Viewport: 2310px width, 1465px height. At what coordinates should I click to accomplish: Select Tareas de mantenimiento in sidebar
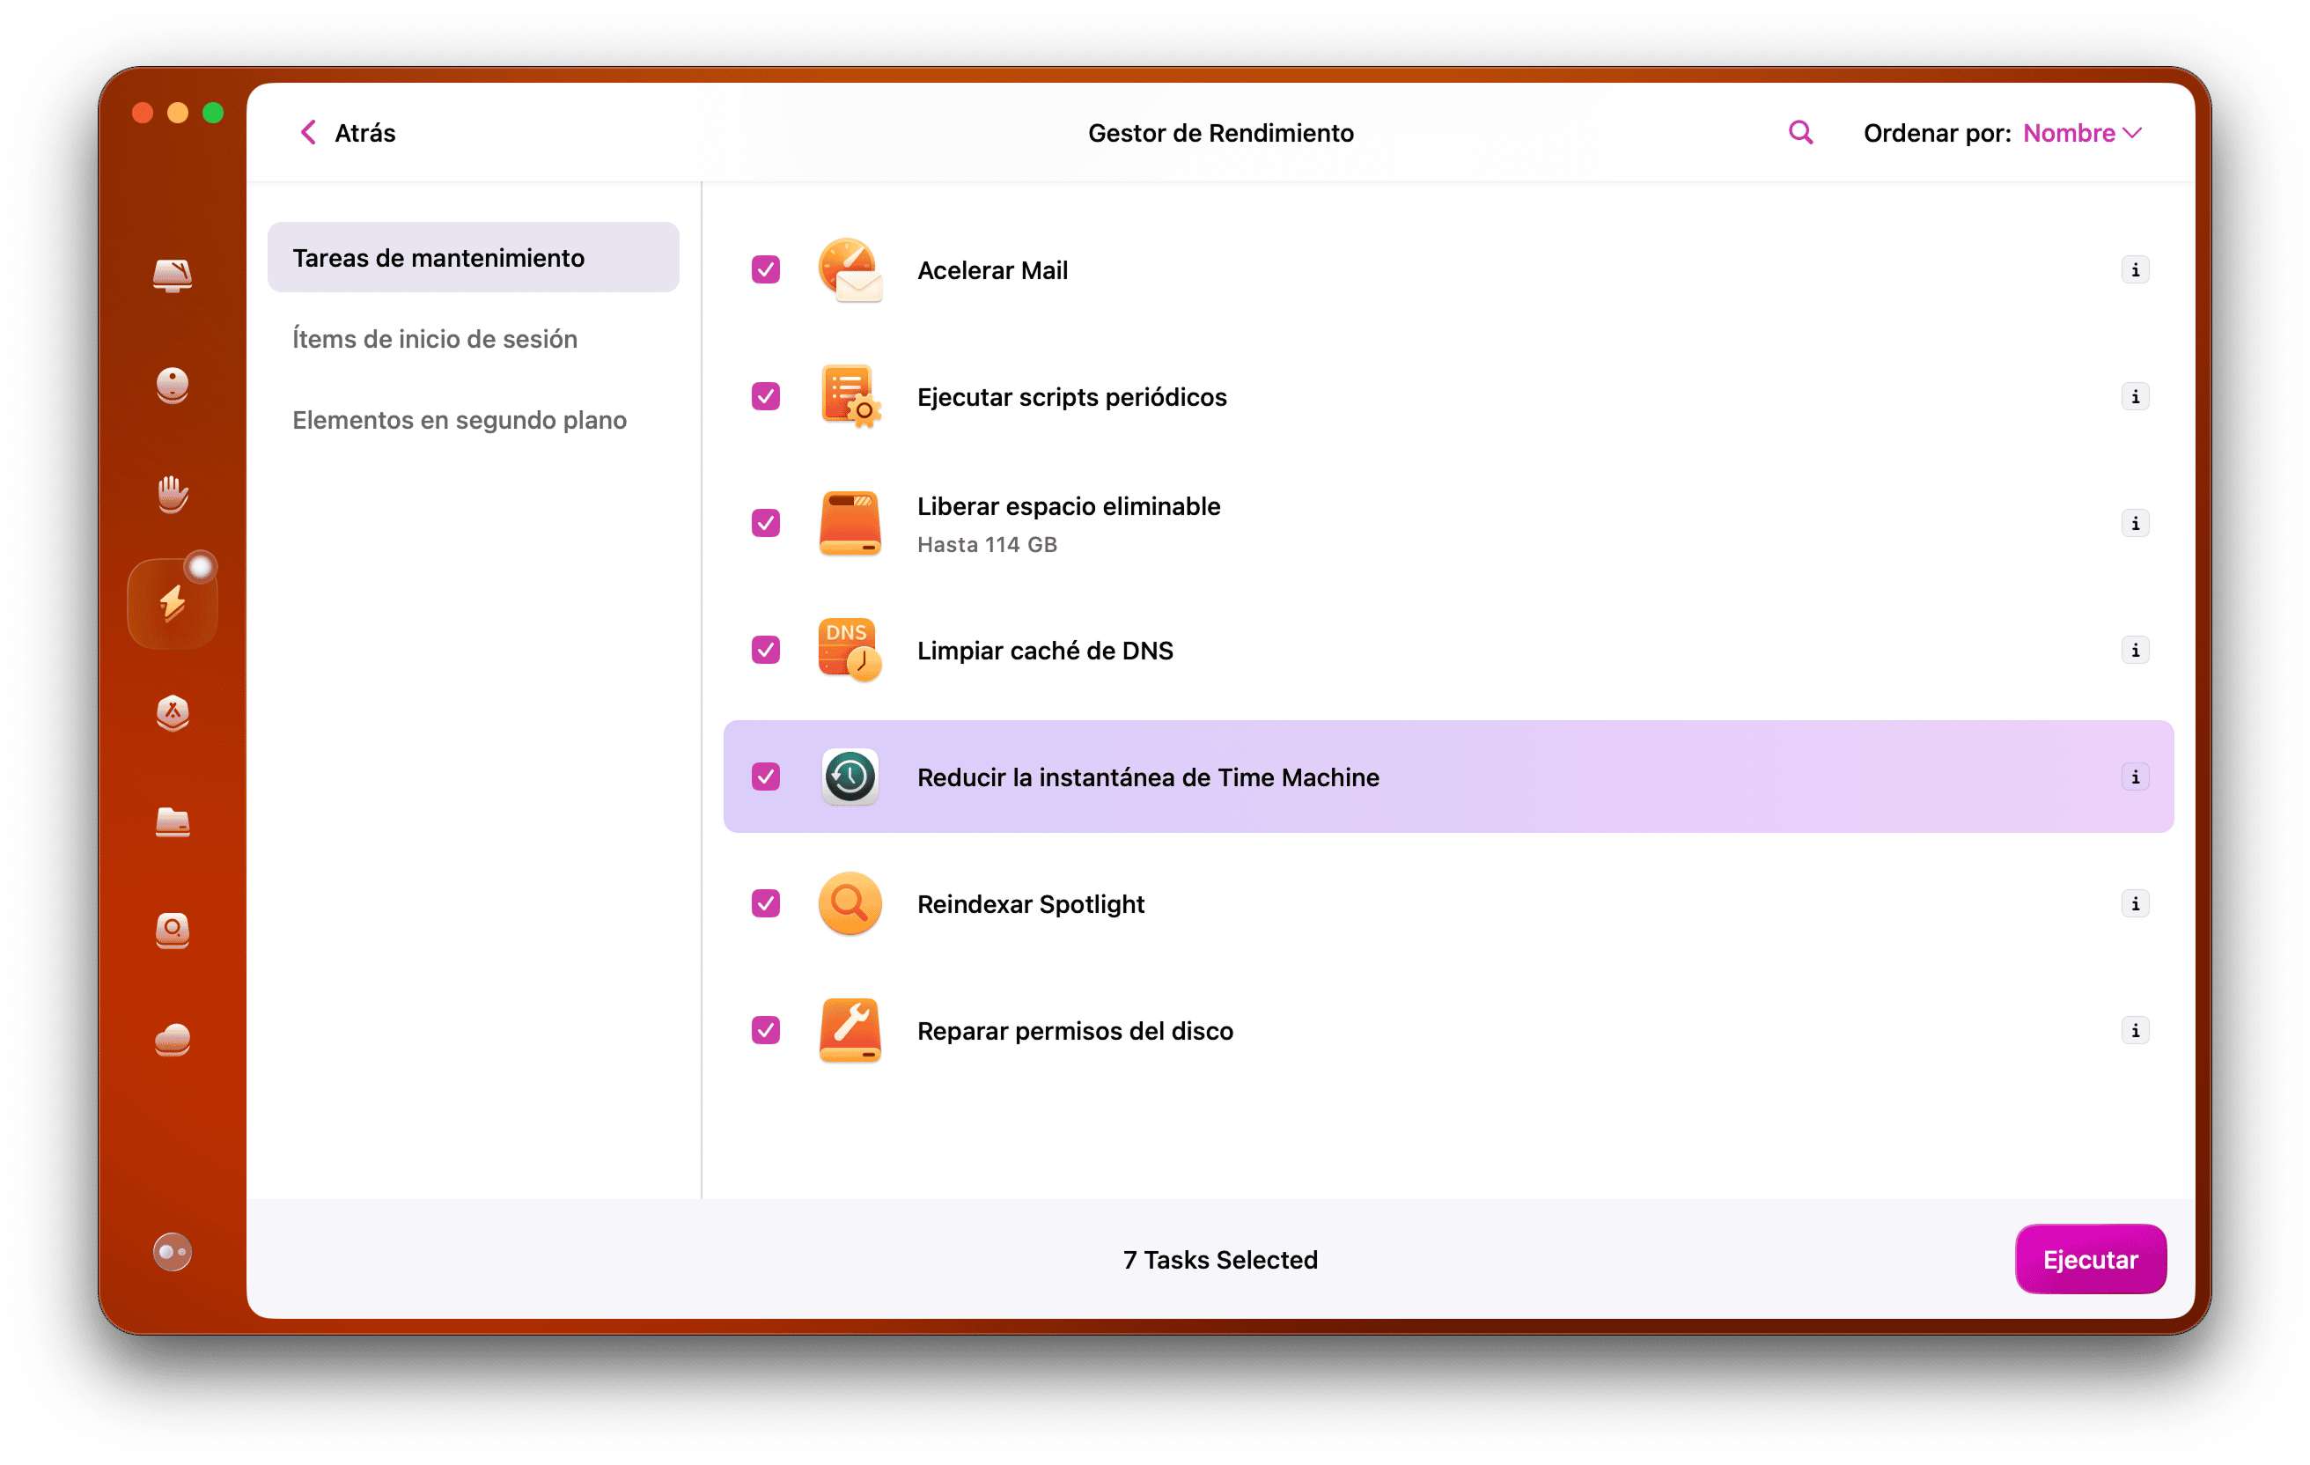click(438, 257)
